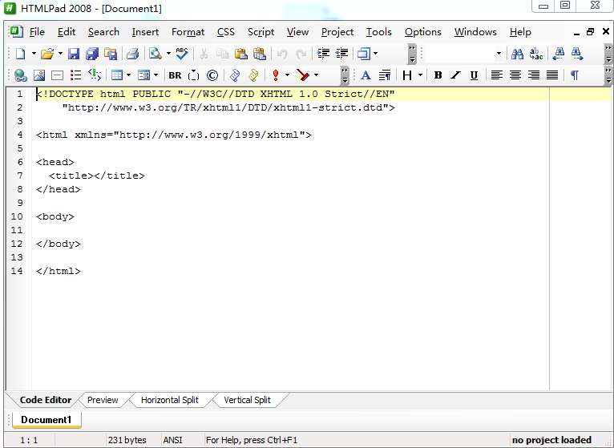Open the Script menu
Viewport: 614px width, 448px height.
tap(261, 32)
